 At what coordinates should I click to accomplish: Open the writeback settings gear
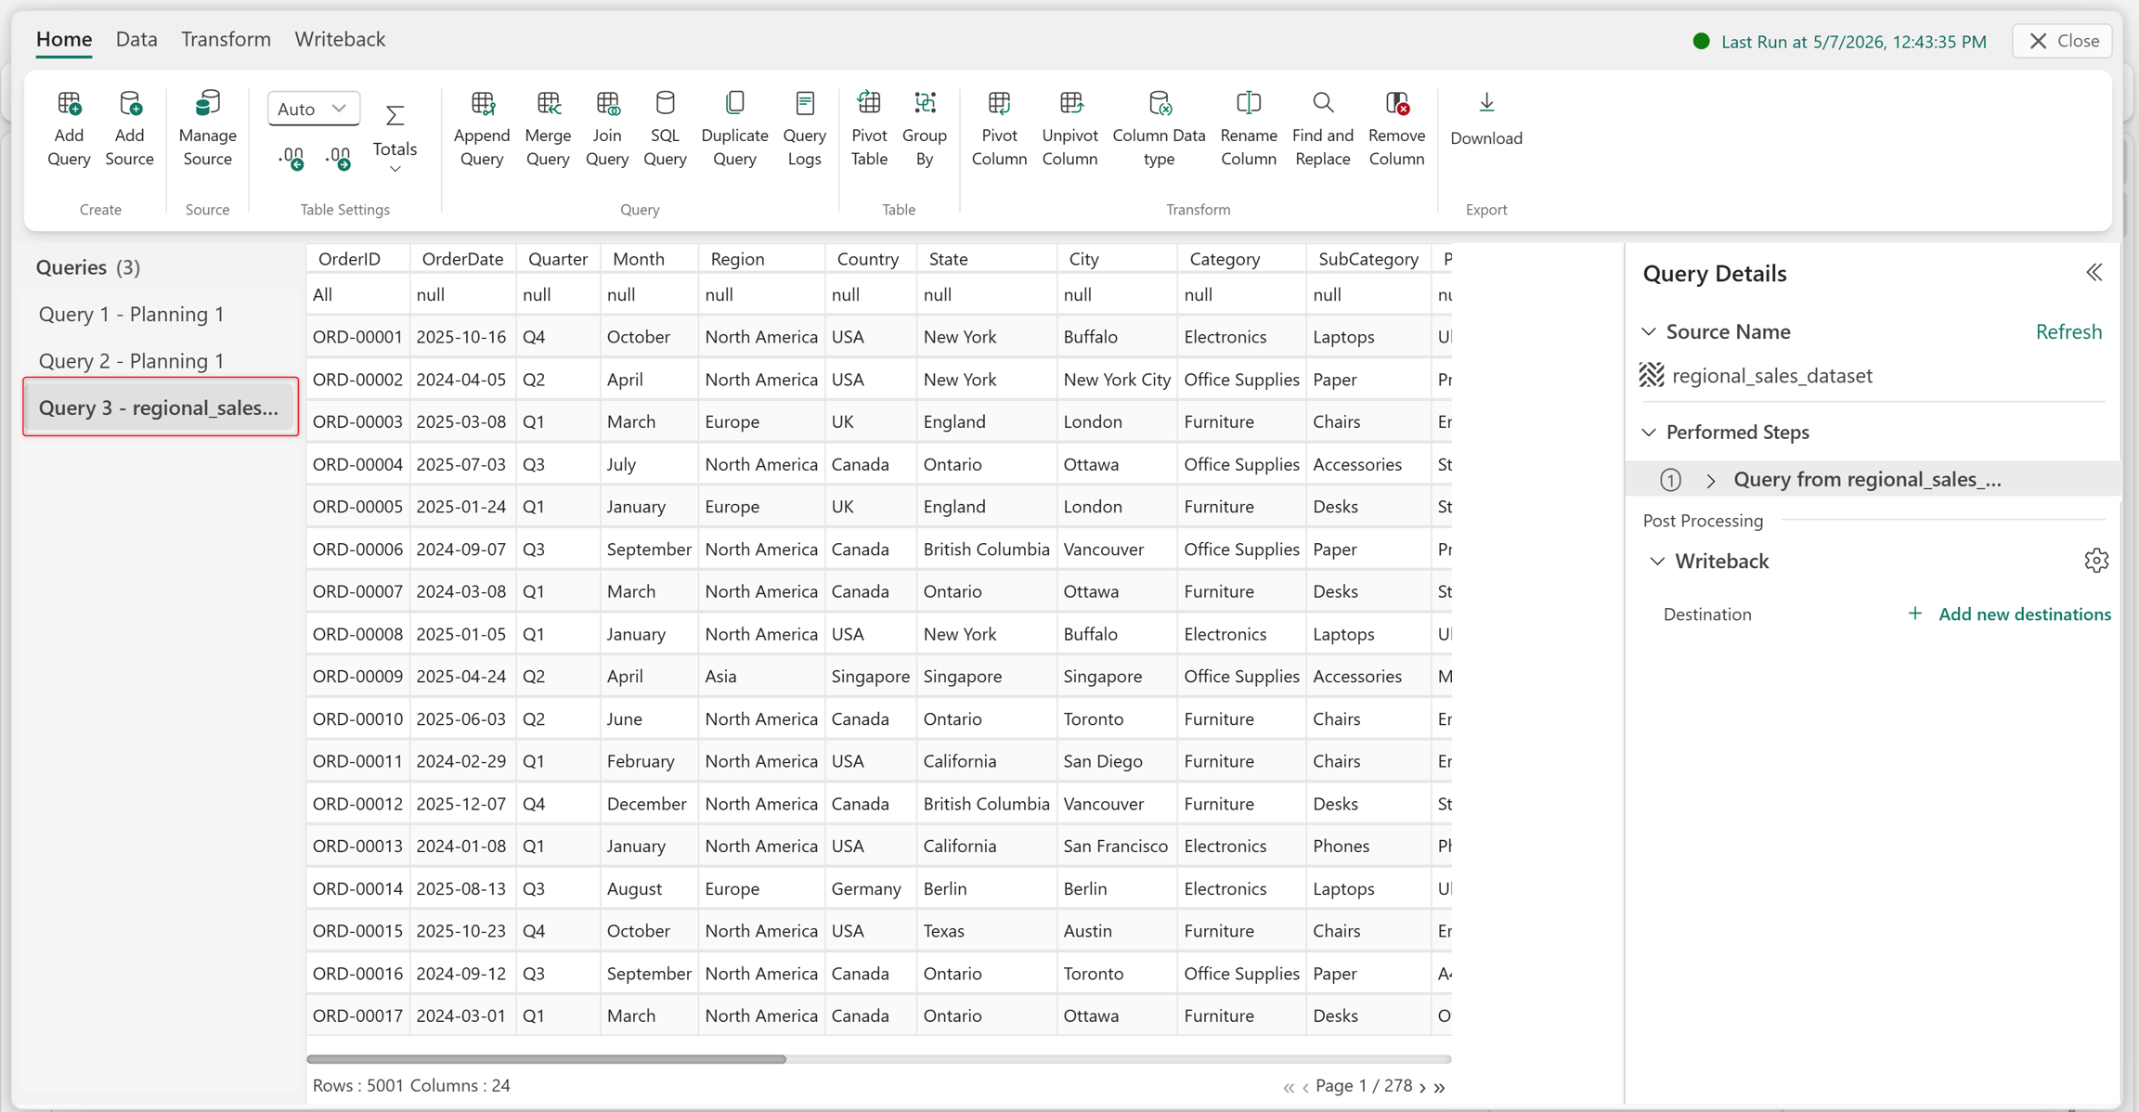[x=2095, y=561]
